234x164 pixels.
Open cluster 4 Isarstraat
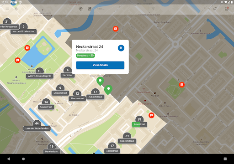point(68,72)
